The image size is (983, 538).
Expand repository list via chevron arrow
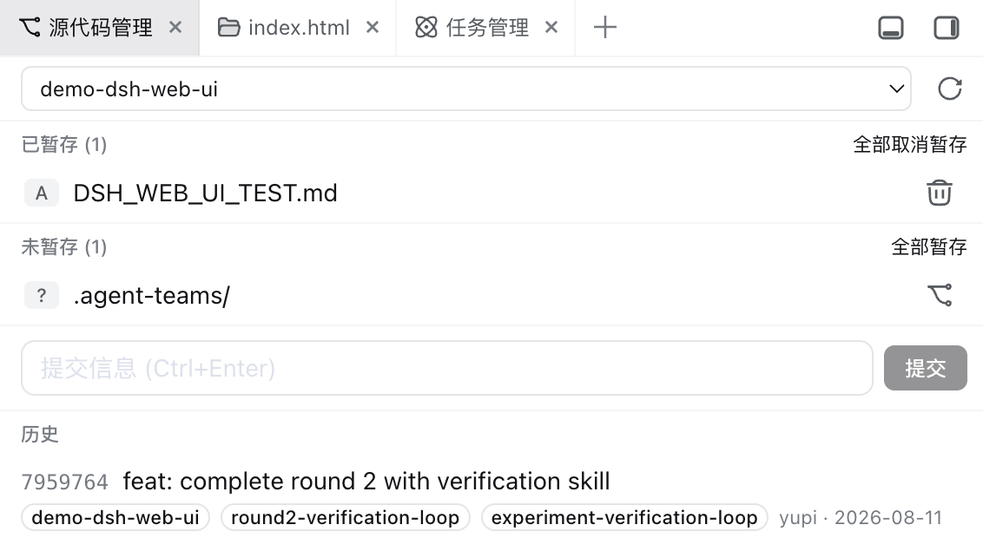896,89
